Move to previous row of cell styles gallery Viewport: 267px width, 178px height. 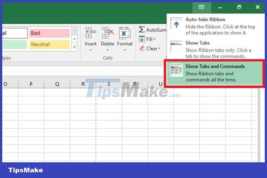click(x=74, y=31)
